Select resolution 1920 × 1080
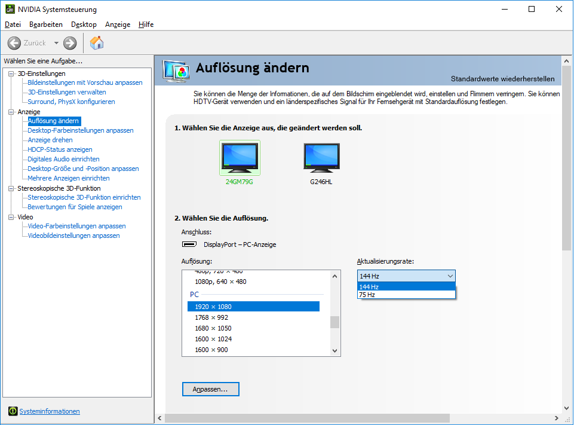Viewport: 574px width, 425px height. point(253,306)
